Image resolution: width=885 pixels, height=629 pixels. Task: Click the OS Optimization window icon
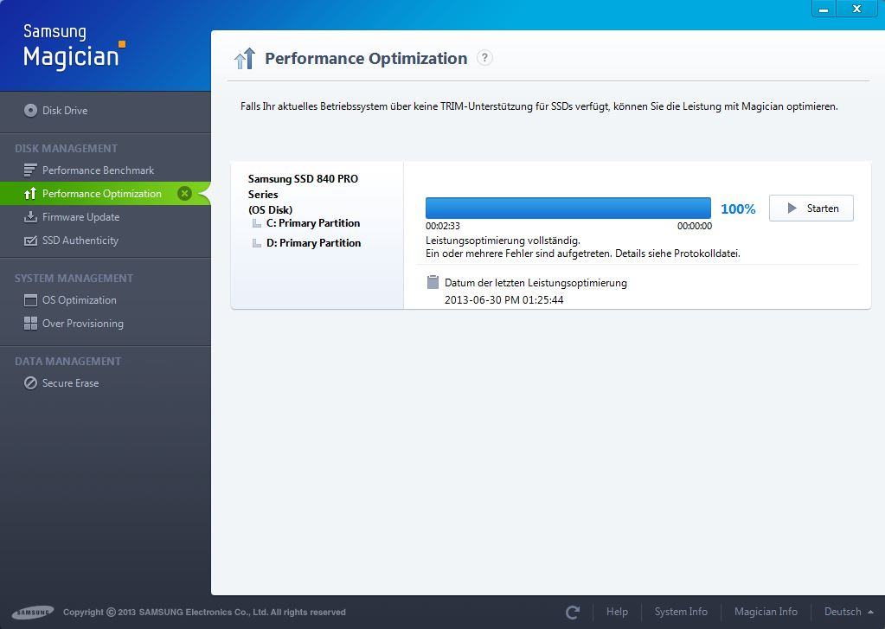(30, 300)
